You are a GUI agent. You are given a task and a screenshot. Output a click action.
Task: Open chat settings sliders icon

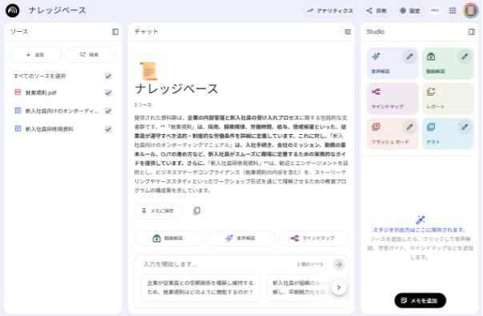(x=348, y=32)
